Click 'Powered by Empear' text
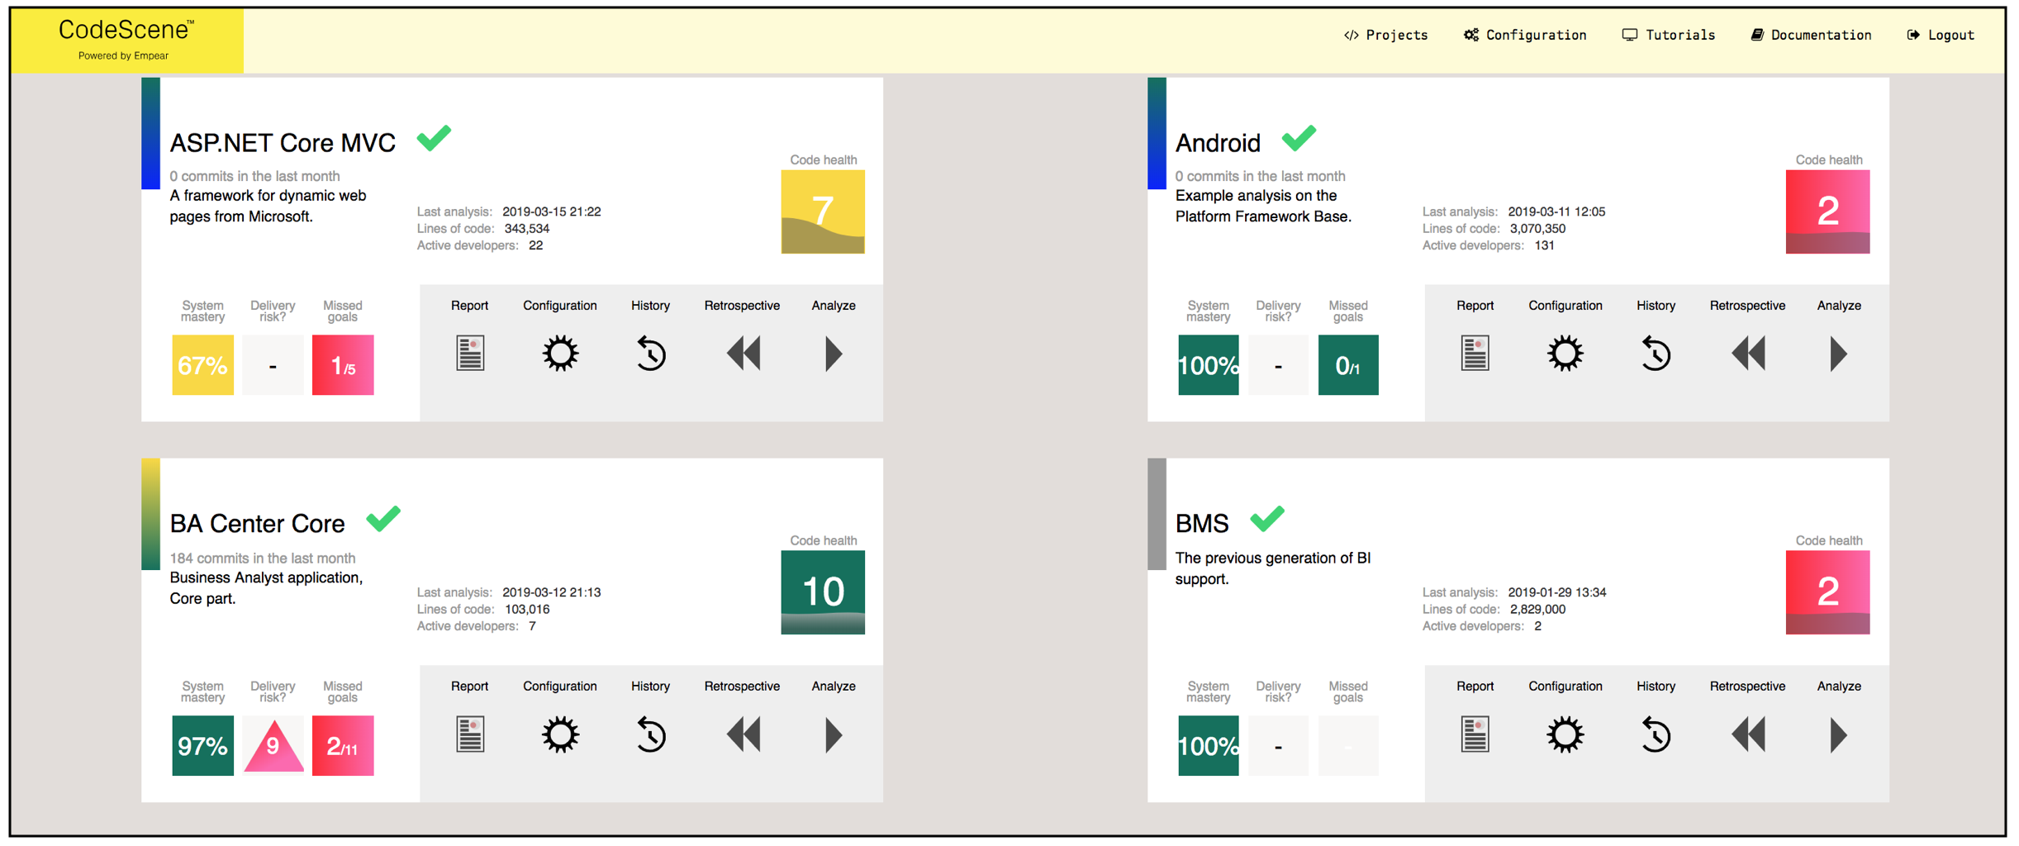The width and height of the screenshot is (2019, 846). (124, 56)
